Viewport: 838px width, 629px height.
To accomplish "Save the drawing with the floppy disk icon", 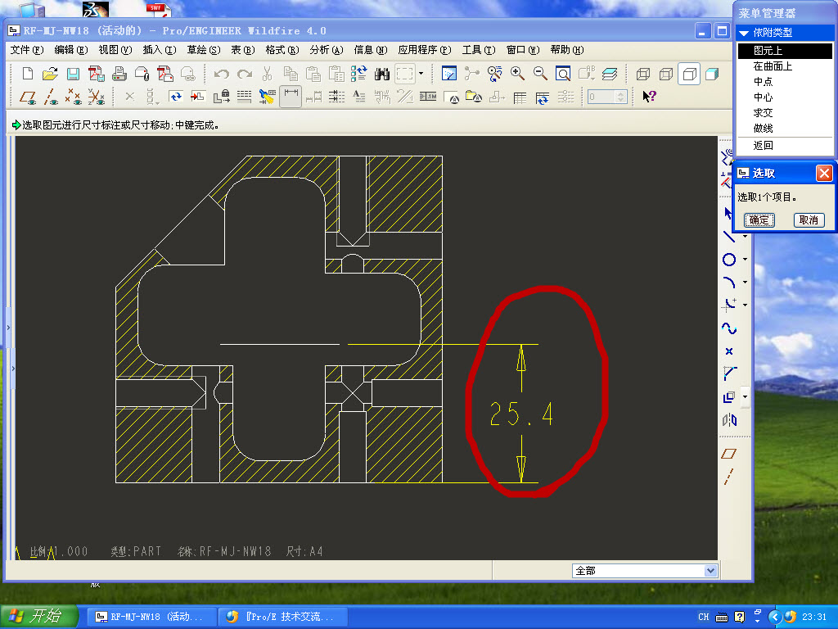I will coord(73,74).
